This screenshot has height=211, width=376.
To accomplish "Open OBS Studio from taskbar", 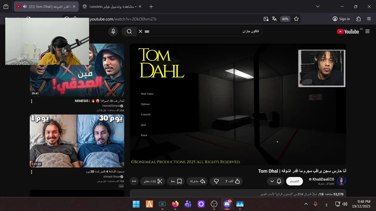I will click(214, 204).
